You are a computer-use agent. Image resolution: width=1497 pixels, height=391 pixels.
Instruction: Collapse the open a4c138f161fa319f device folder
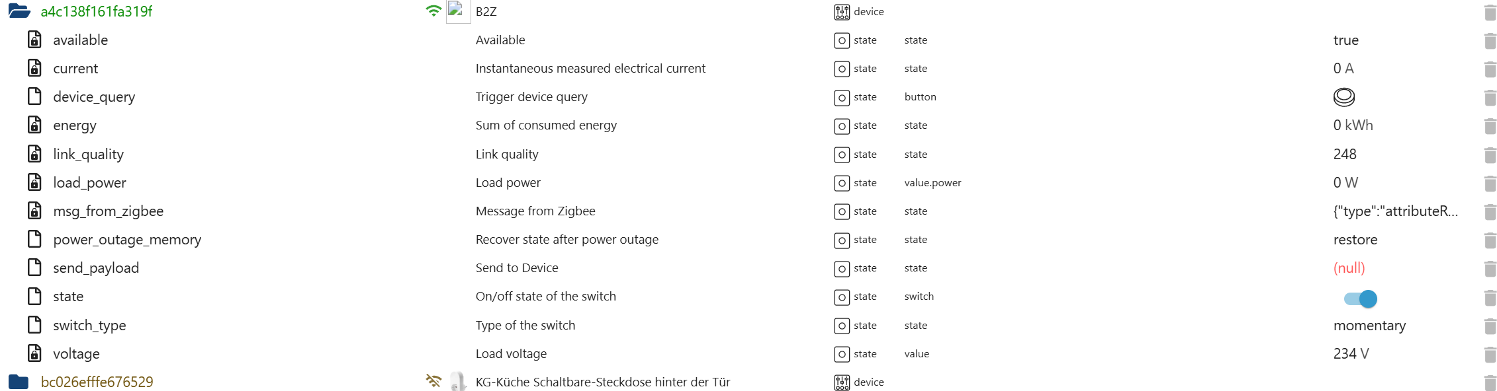coord(19,11)
